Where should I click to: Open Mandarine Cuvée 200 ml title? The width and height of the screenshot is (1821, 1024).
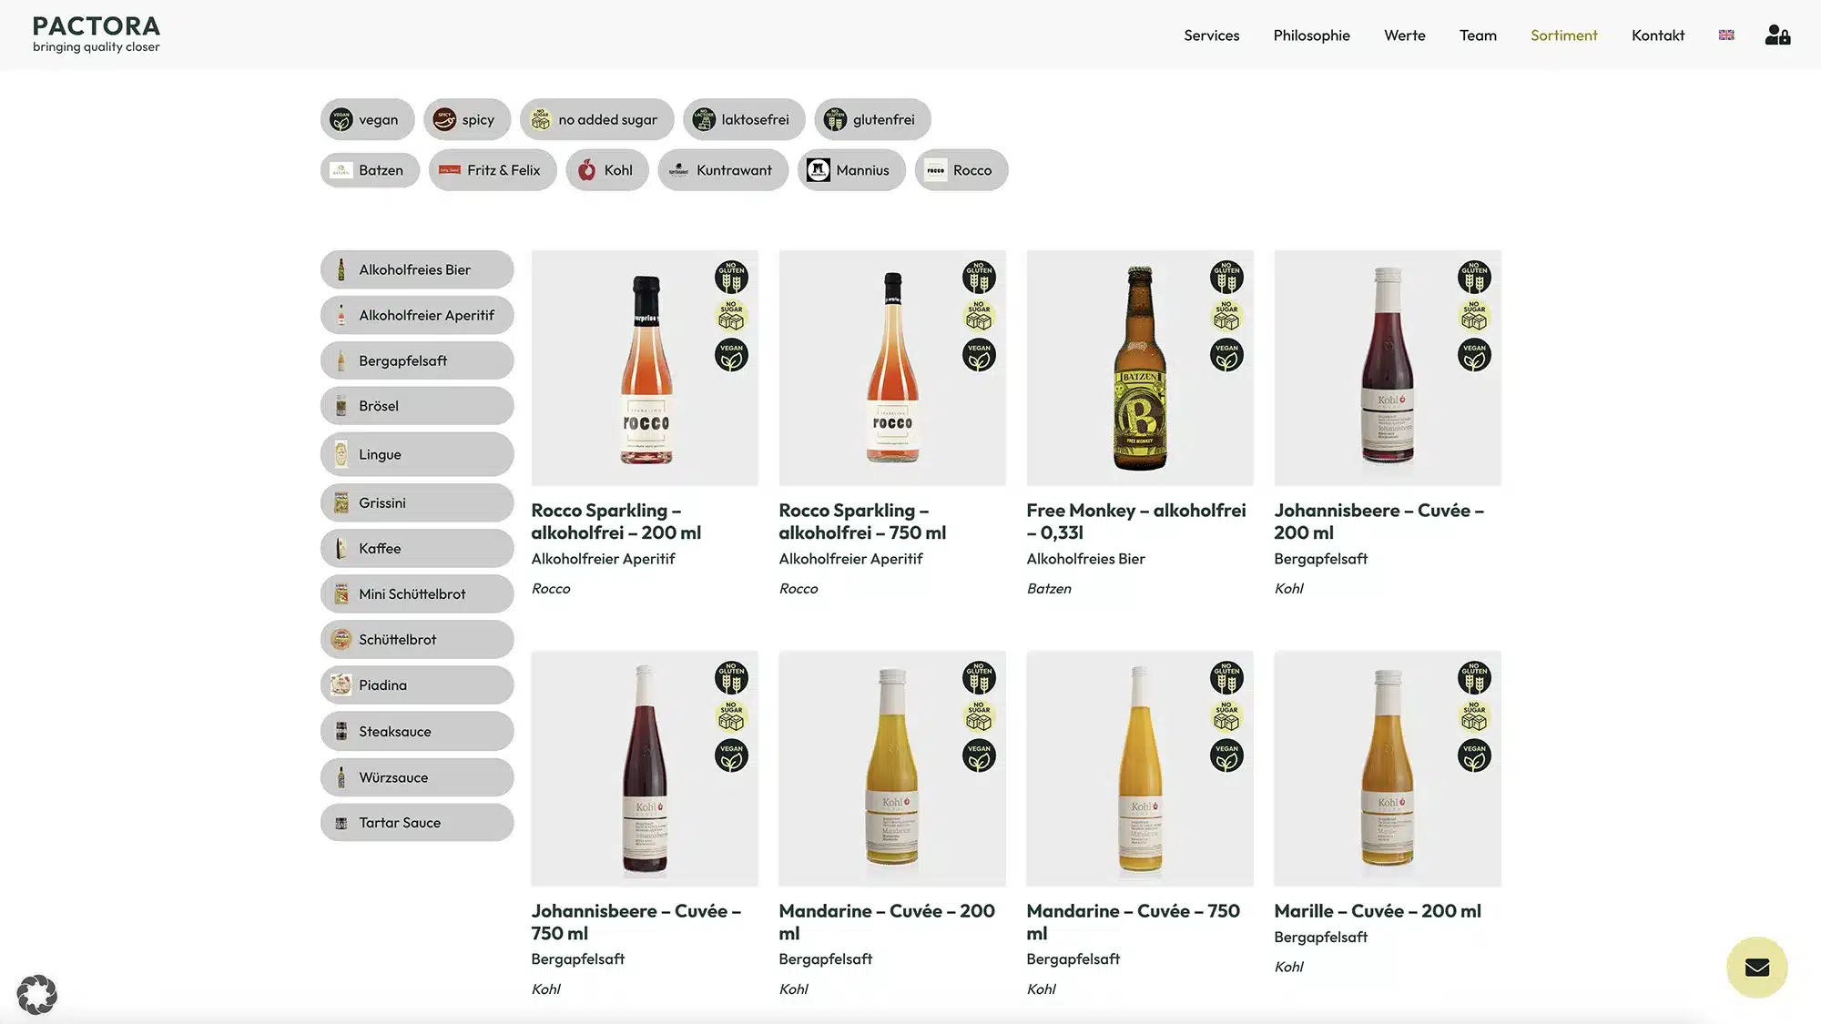[886, 922]
